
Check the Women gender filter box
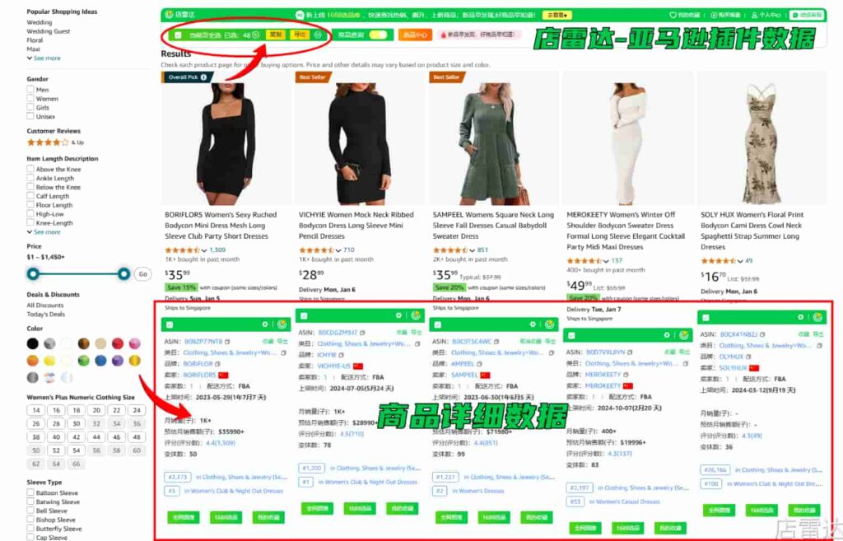[x=30, y=99]
